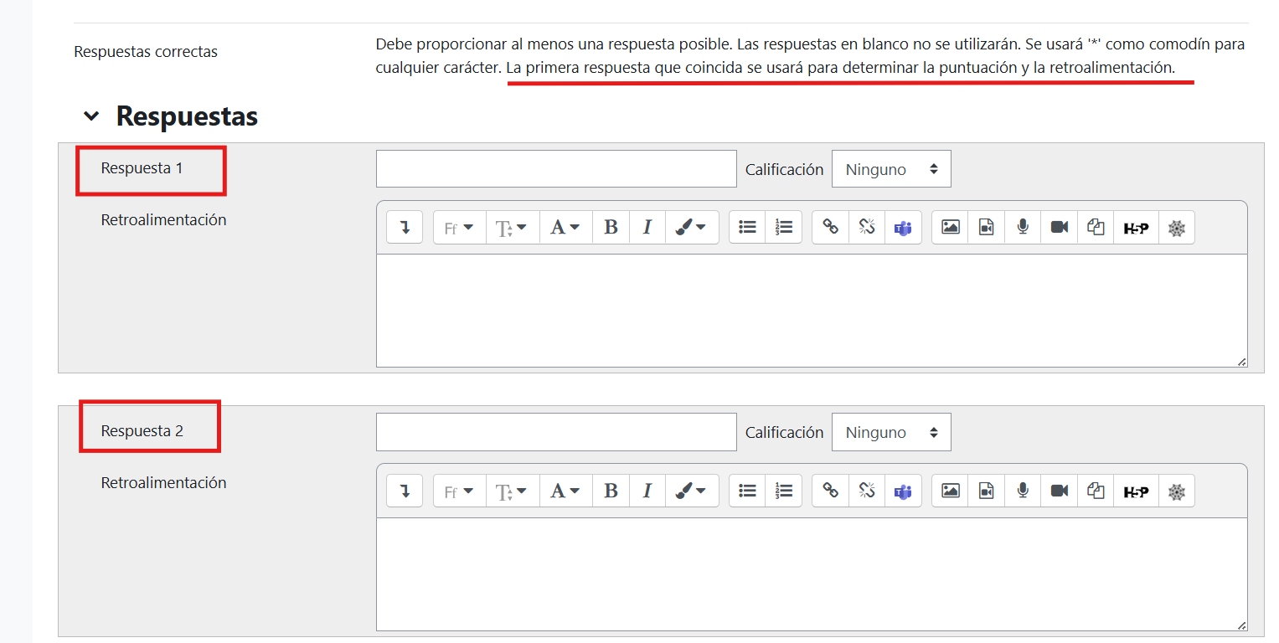Manage files in Respuesta 1 feedback editor
Image resolution: width=1279 pixels, height=643 pixels.
[1095, 228]
